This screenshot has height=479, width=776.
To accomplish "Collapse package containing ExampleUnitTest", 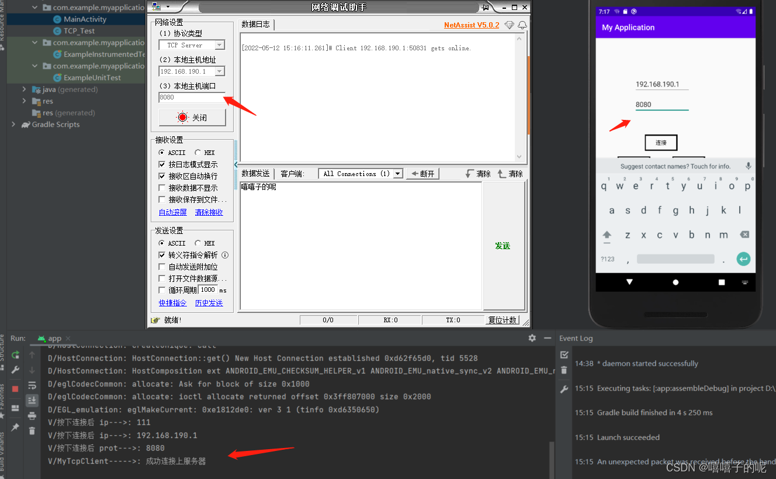I will click(35, 66).
